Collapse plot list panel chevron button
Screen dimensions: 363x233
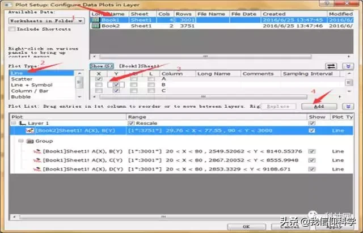(x=348, y=107)
